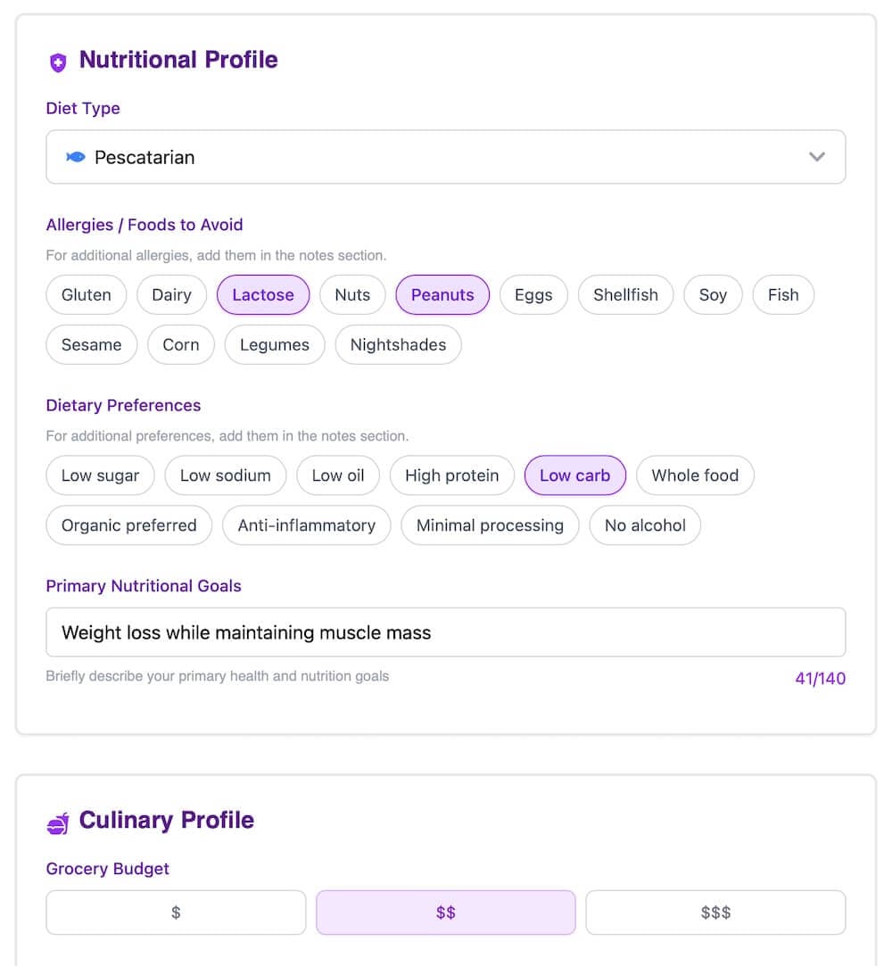Screen dimensions: 892x966
Task: Enable the Whole food preference
Action: coord(695,475)
